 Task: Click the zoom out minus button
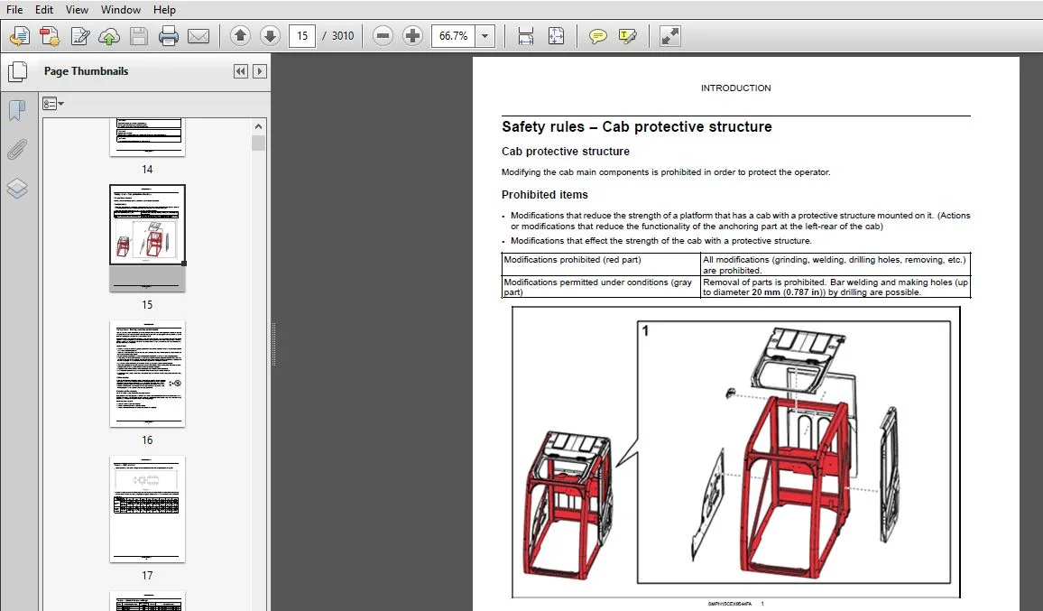click(383, 36)
